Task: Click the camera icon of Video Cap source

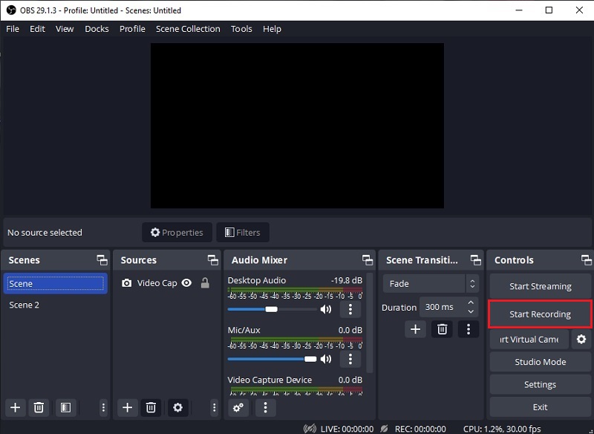Action: 126,283
